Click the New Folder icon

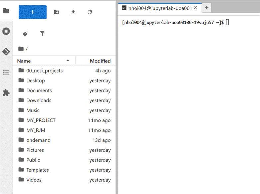click(57, 12)
